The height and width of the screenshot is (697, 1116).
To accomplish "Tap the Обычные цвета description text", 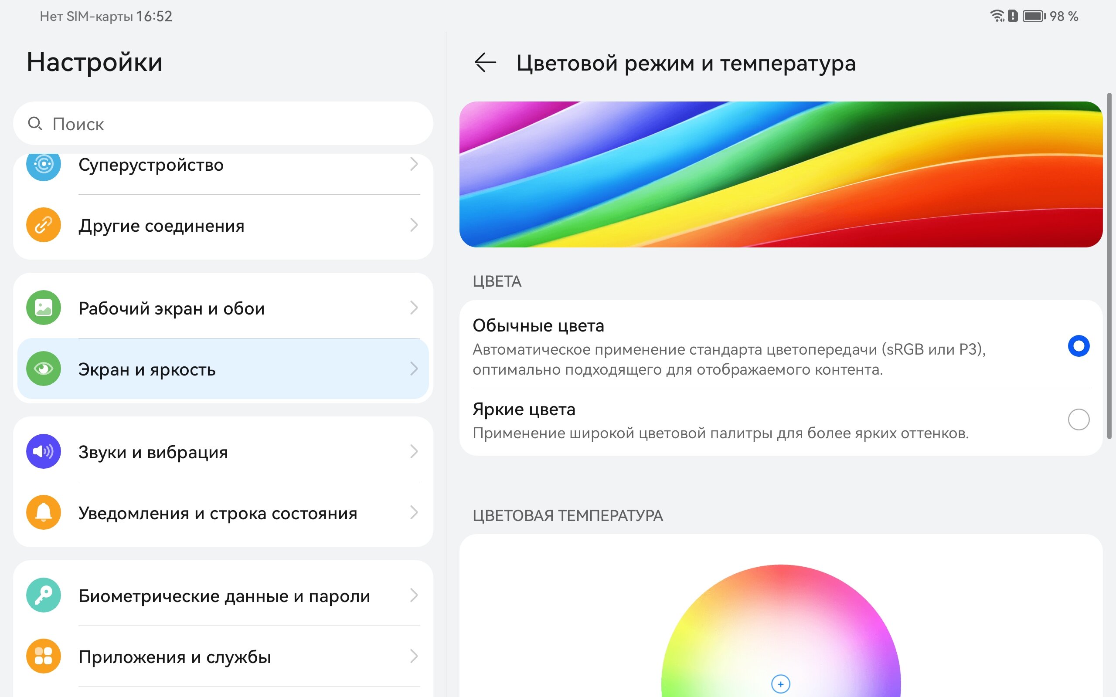I will click(729, 359).
